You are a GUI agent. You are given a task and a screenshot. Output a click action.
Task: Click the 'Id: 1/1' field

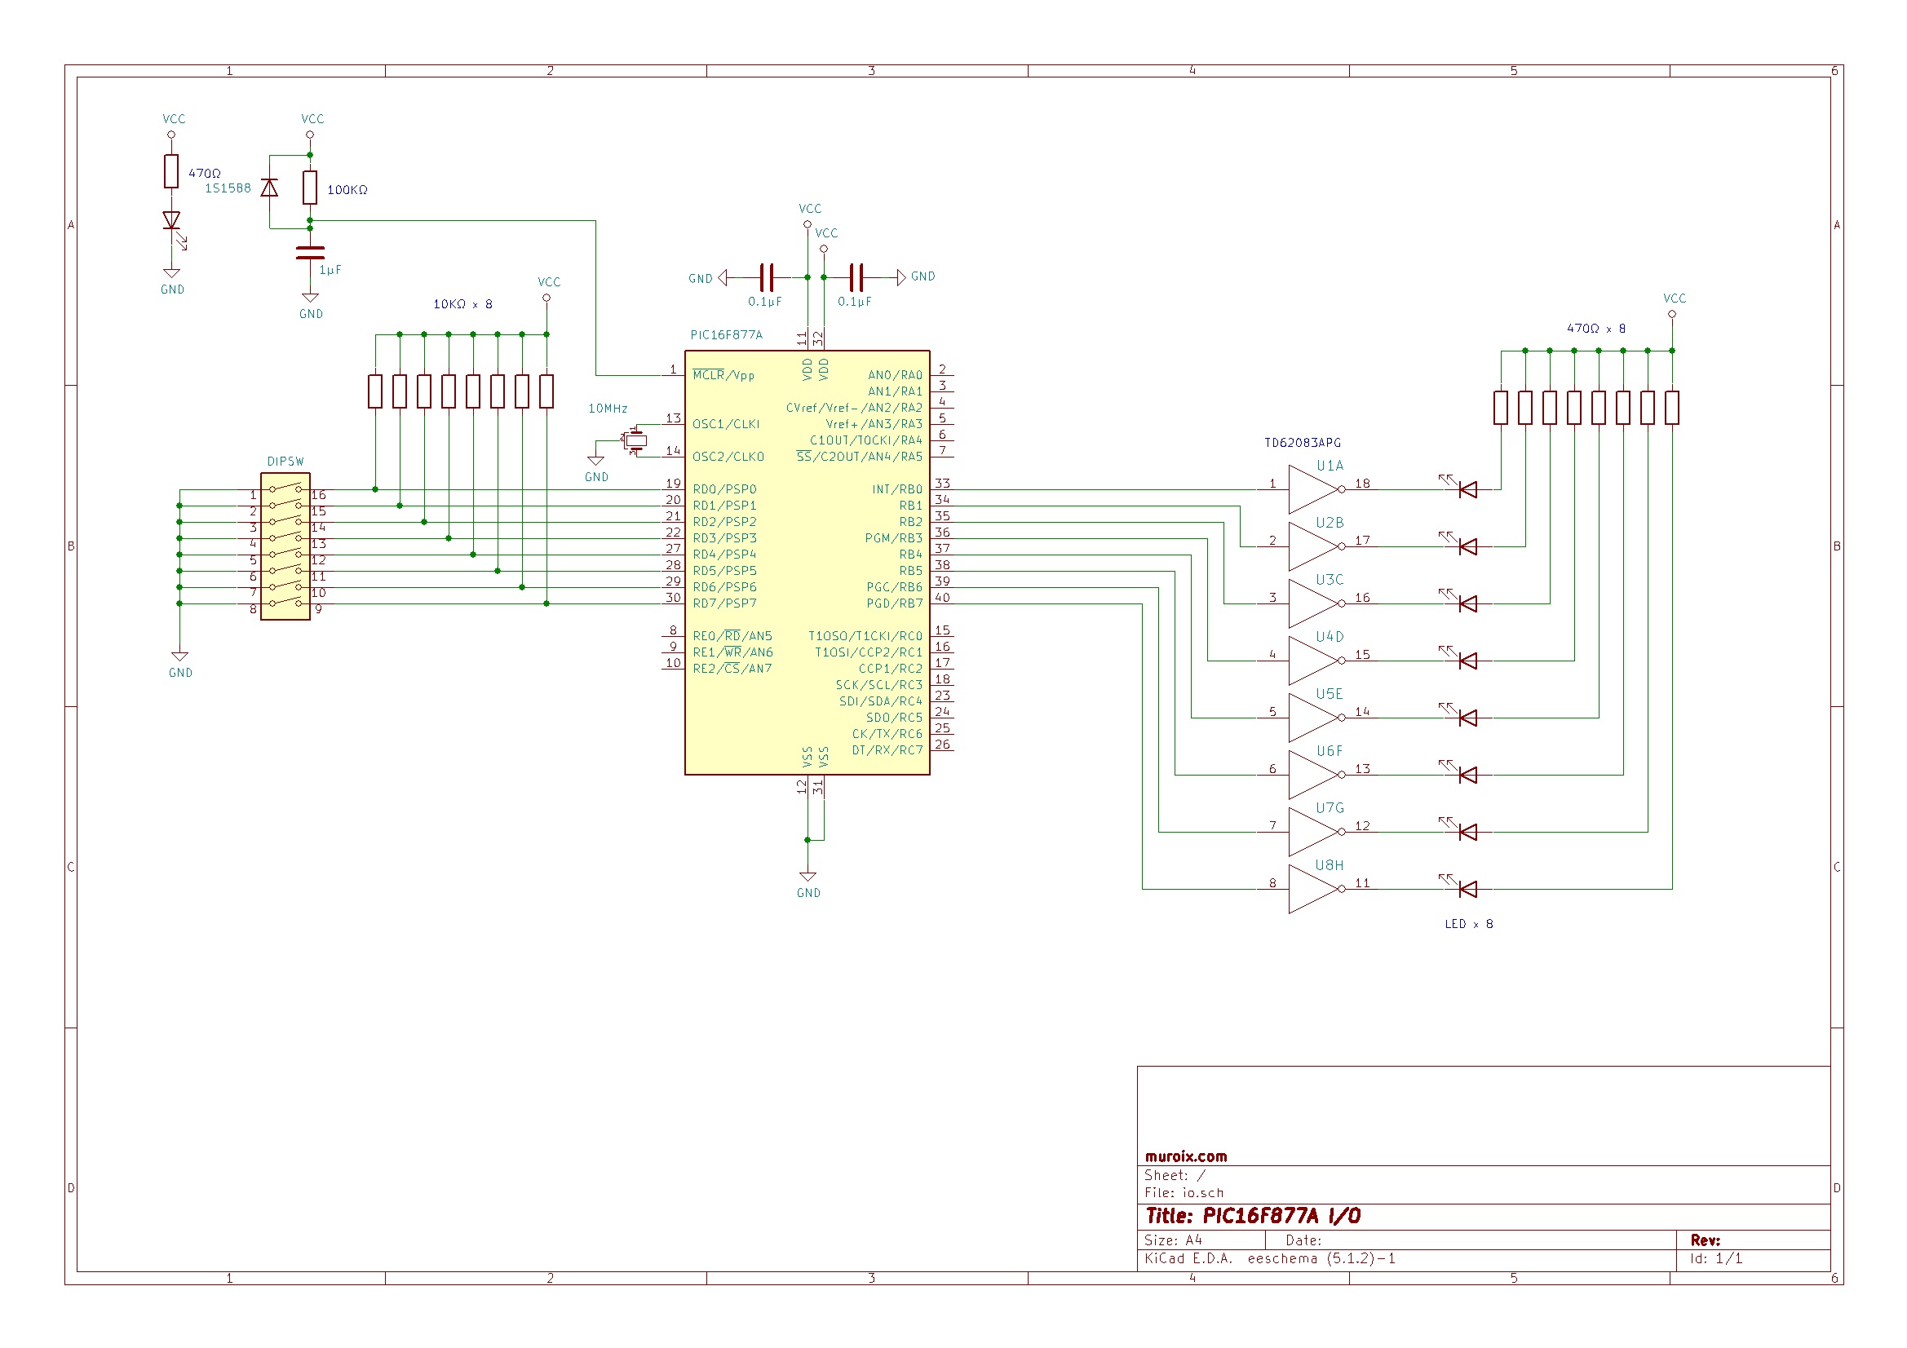coord(1716,1258)
